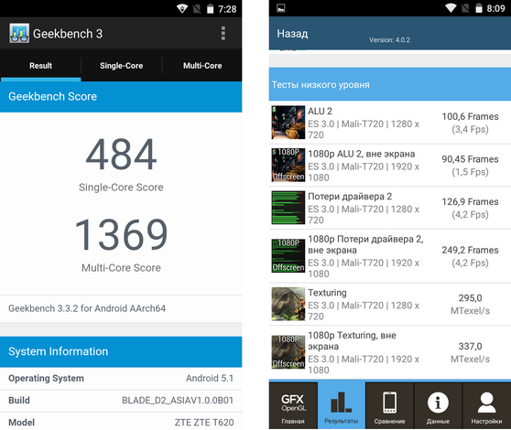Screen dimensions: 511x430
Task: Tap the battery icon beside 8:09
Action: coord(479,8)
